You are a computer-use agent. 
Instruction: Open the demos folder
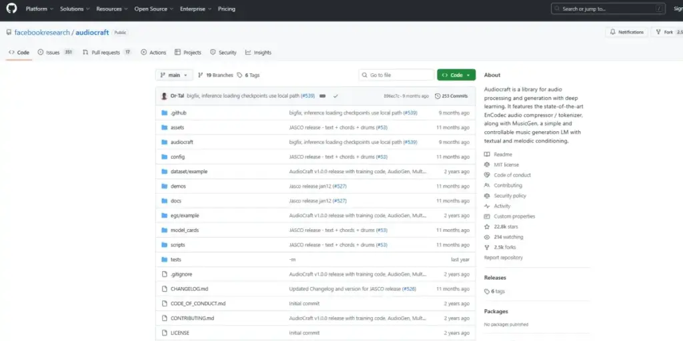pyautogui.click(x=178, y=186)
